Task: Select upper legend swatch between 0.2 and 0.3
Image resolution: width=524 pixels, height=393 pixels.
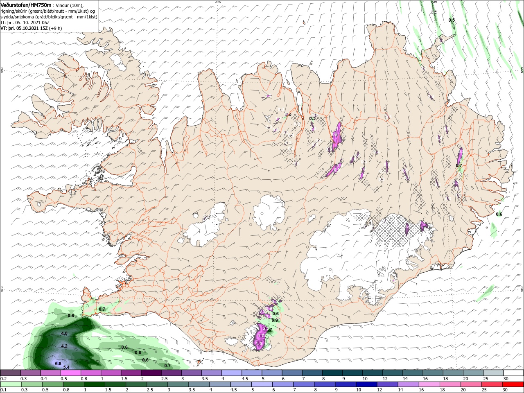Action: point(10,373)
